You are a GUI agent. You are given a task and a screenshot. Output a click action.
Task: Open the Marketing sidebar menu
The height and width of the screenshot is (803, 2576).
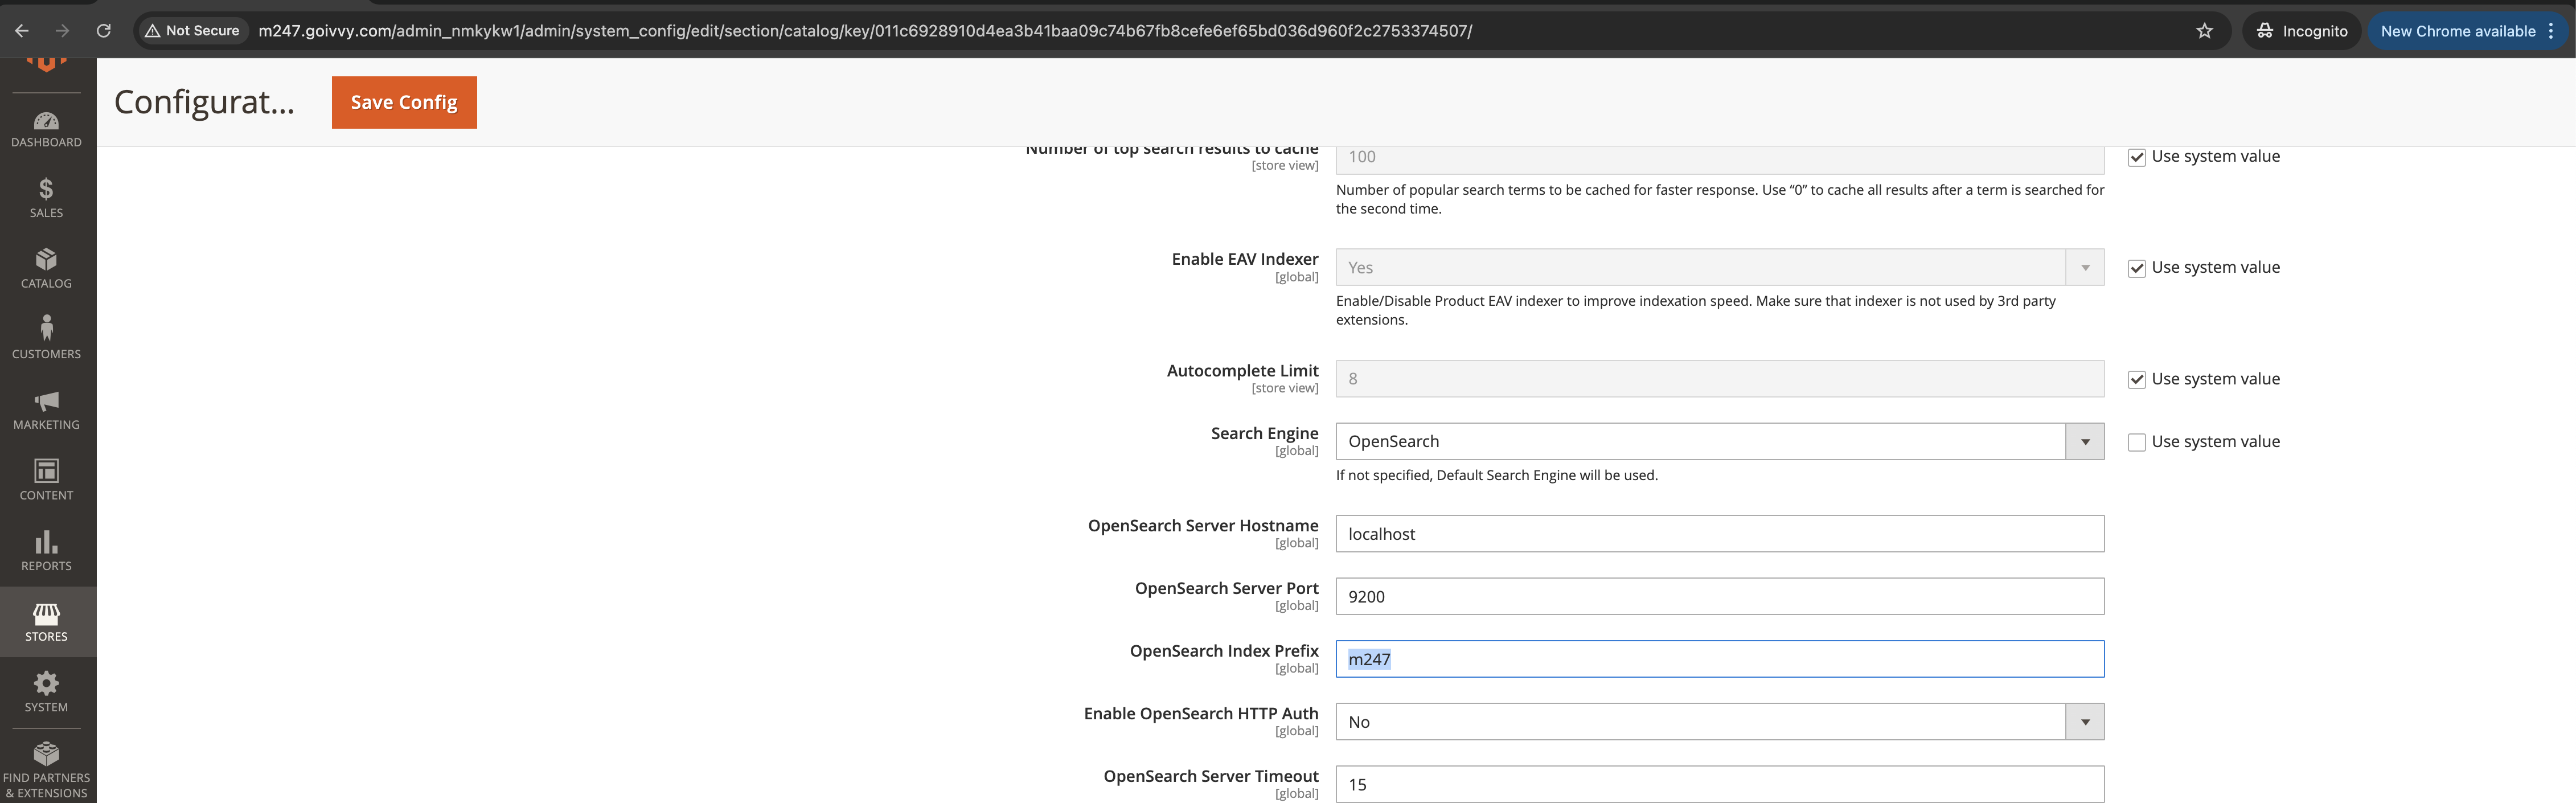(46, 408)
